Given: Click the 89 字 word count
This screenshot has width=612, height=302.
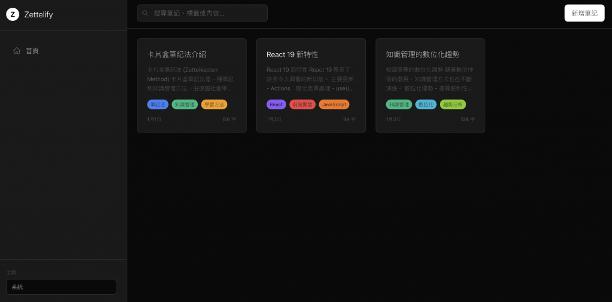Looking at the screenshot, I should 349,119.
